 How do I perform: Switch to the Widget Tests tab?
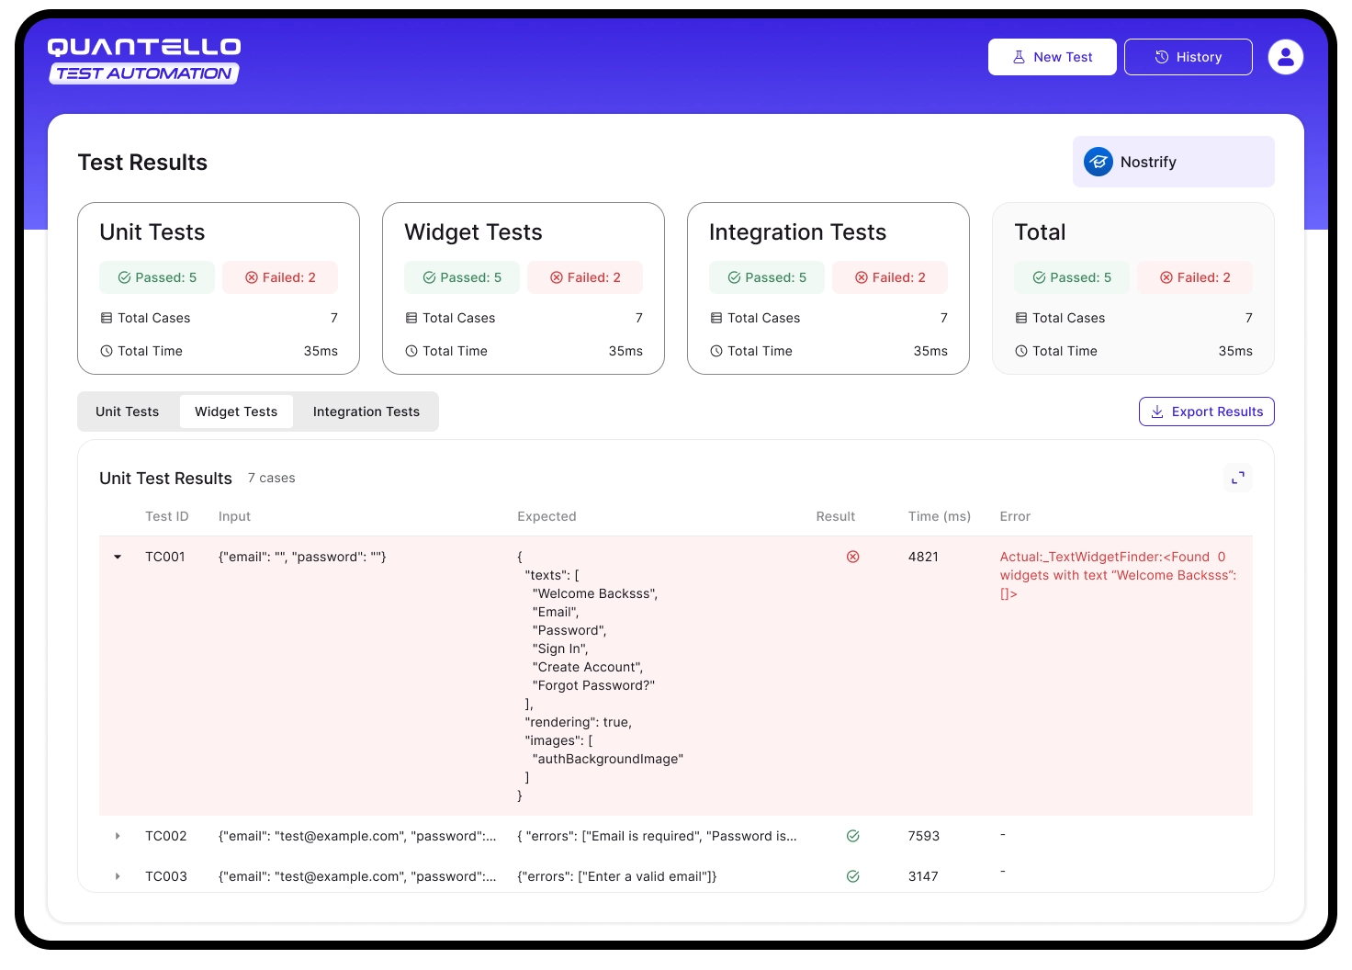point(236,412)
